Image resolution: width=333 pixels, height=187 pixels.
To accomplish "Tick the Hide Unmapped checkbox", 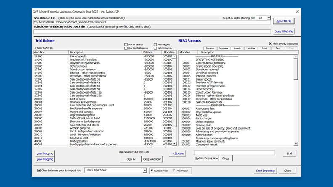I will click(x=156, y=48).
